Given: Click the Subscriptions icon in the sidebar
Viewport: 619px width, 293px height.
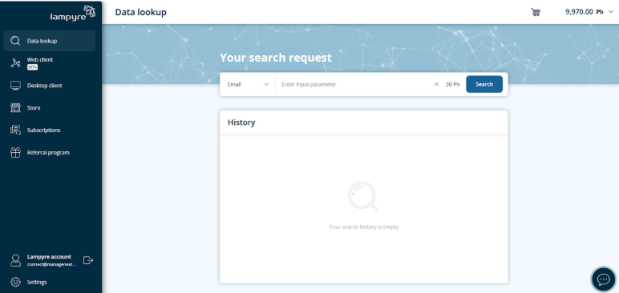Looking at the screenshot, I should click(x=15, y=130).
